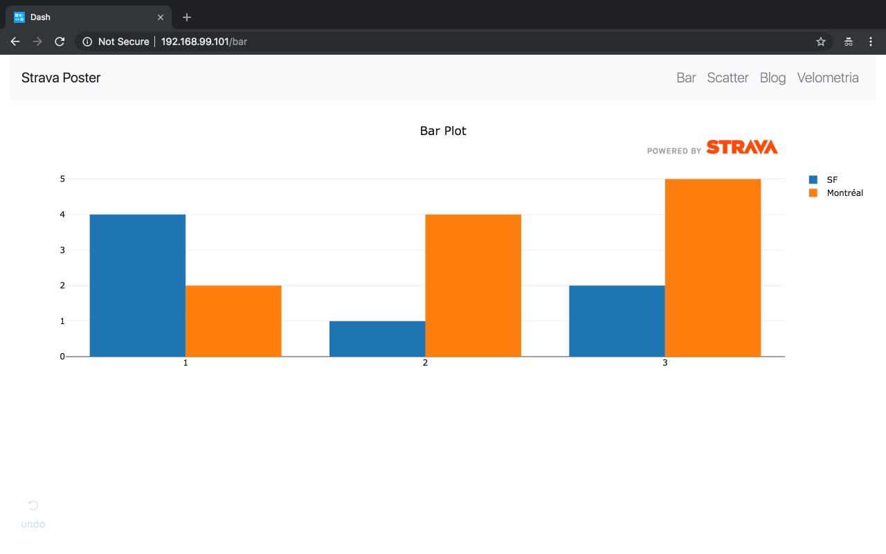This screenshot has height=554, width=886.
Task: Switch to the Scatter page
Action: pos(727,78)
